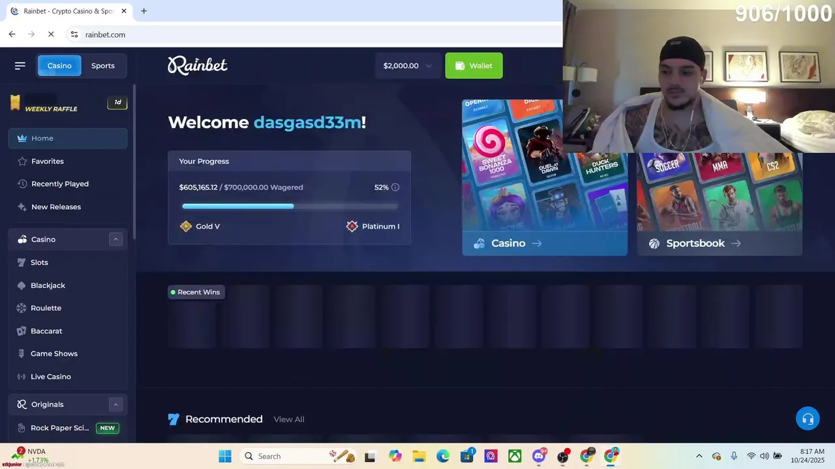835x469 pixels.
Task: Click the wagering progress bar
Action: coord(290,206)
